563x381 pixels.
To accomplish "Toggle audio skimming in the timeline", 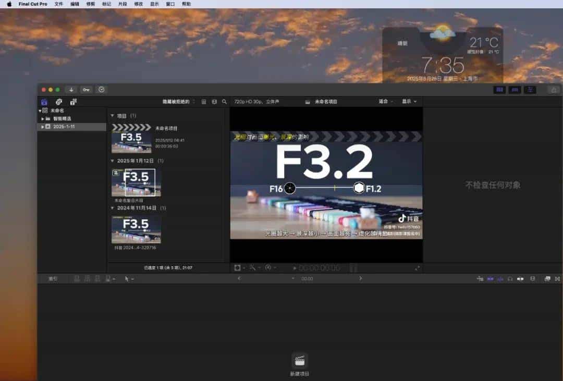I will (499, 279).
